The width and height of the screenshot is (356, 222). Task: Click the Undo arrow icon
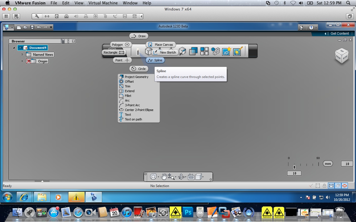click(39, 27)
